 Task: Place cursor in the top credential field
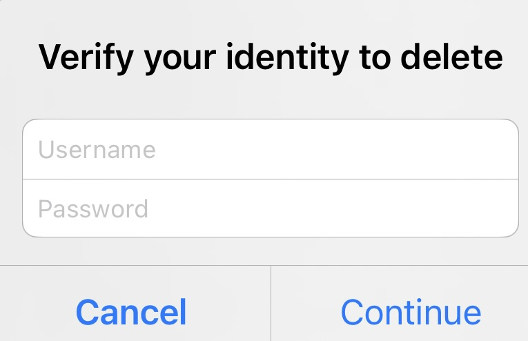(x=270, y=150)
